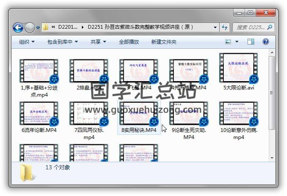287x196 pixels.
Task: Refresh the folder view
Action: (225, 27)
